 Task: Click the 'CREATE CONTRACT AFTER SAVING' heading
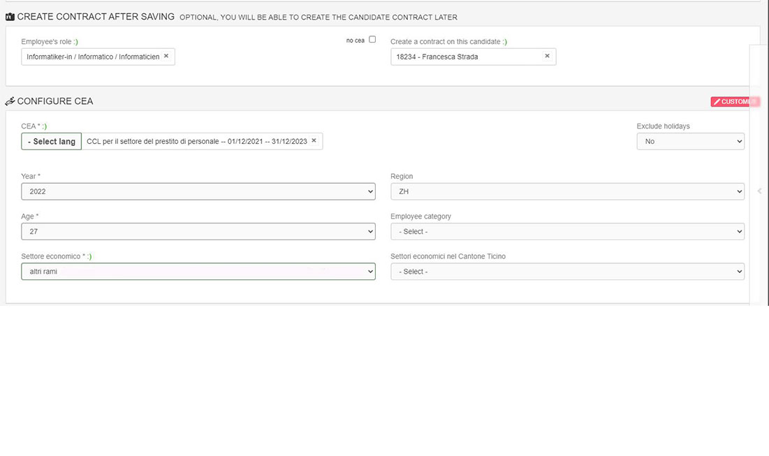pos(96,17)
